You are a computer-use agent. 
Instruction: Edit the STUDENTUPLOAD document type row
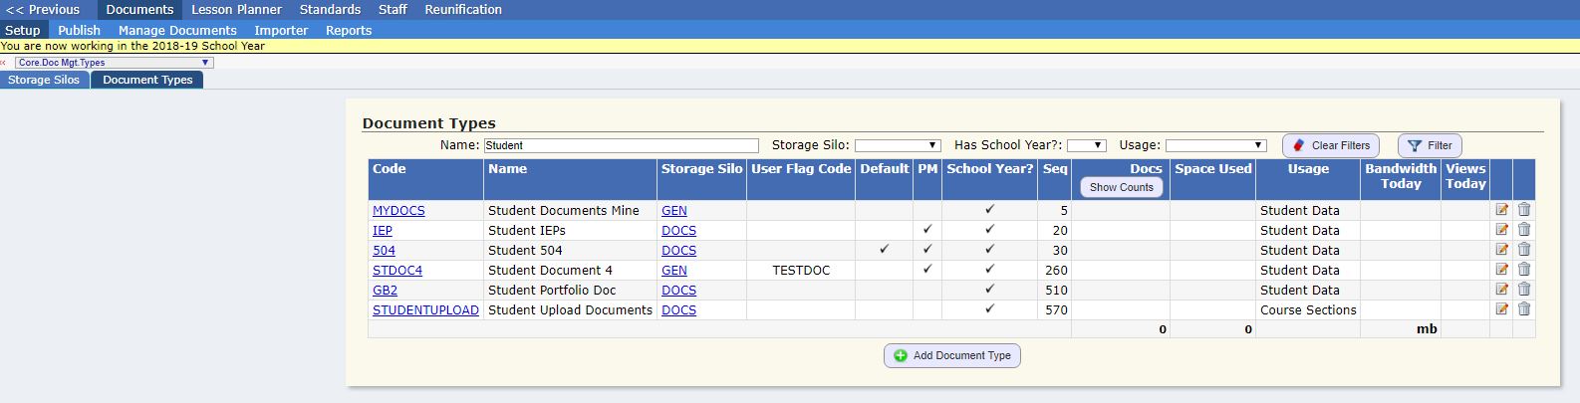click(x=1501, y=309)
